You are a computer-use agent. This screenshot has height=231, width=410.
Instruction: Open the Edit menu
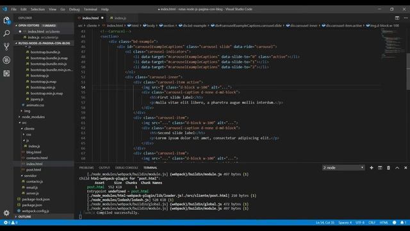[24, 9]
